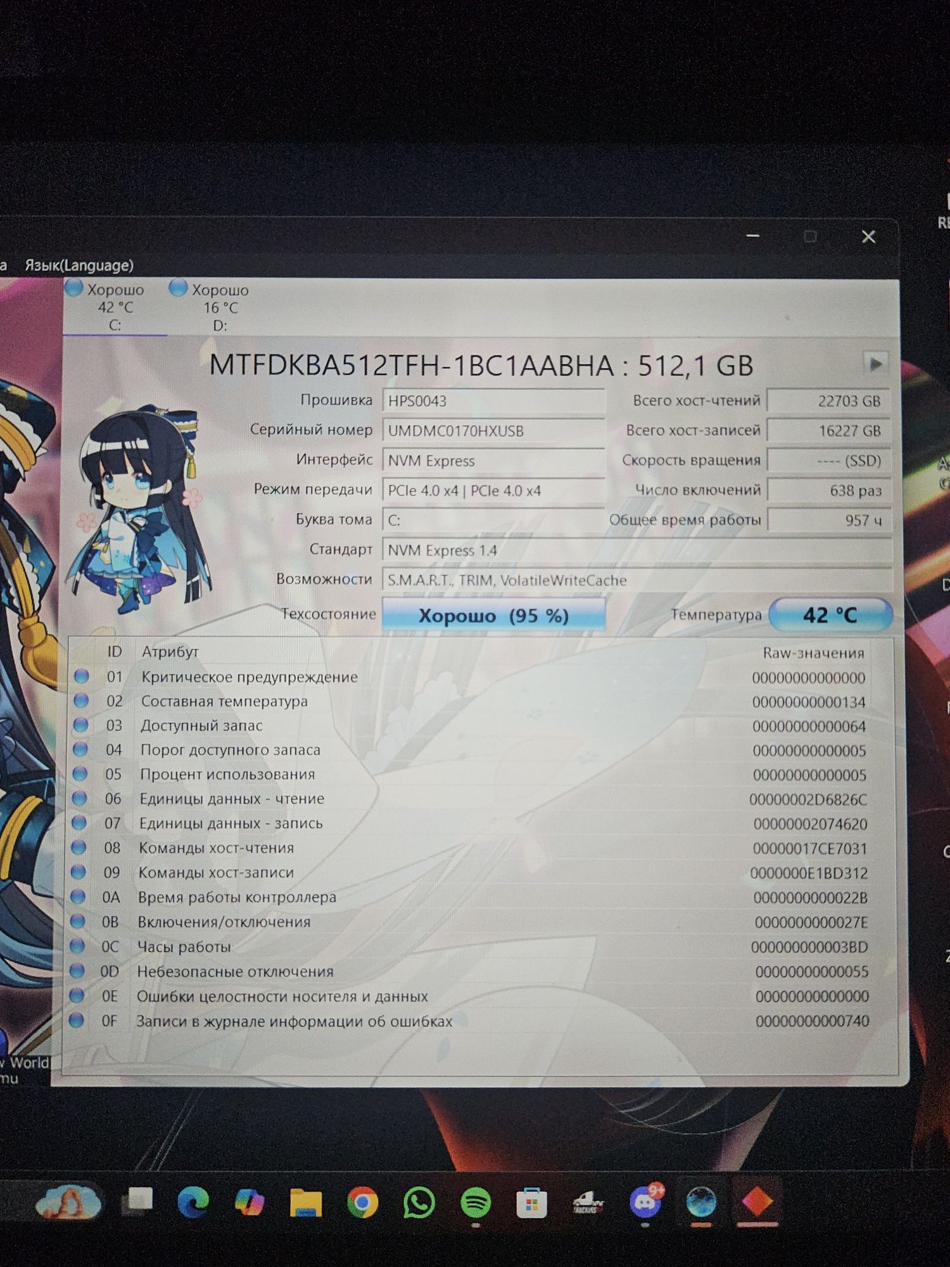The width and height of the screenshot is (950, 1267).
Task: Select the D: drive tab showing 16 °C
Action: point(219,307)
